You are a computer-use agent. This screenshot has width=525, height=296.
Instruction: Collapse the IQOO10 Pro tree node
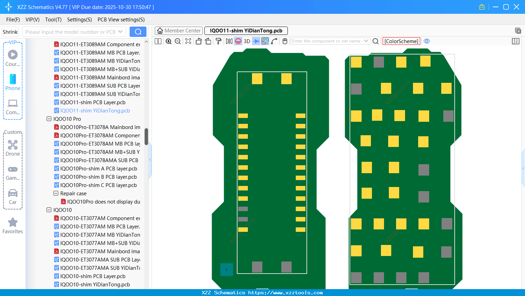point(49,119)
